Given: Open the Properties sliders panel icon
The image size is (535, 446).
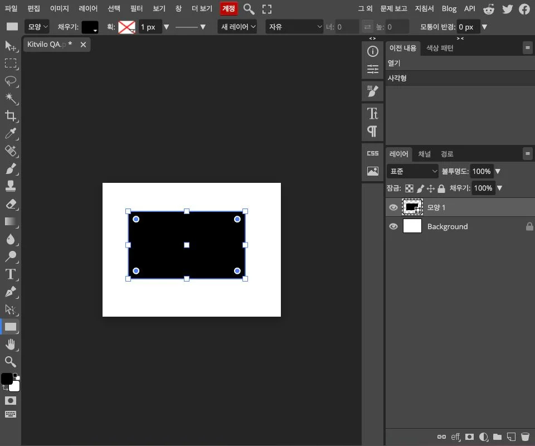Looking at the screenshot, I should 373,69.
